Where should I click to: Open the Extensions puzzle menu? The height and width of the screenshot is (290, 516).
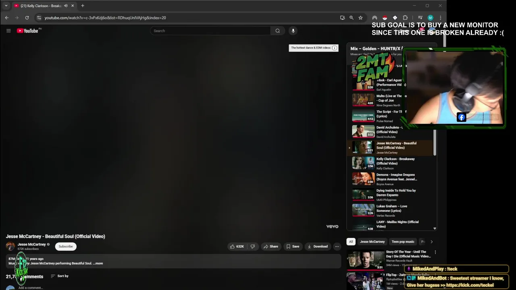coord(405,18)
